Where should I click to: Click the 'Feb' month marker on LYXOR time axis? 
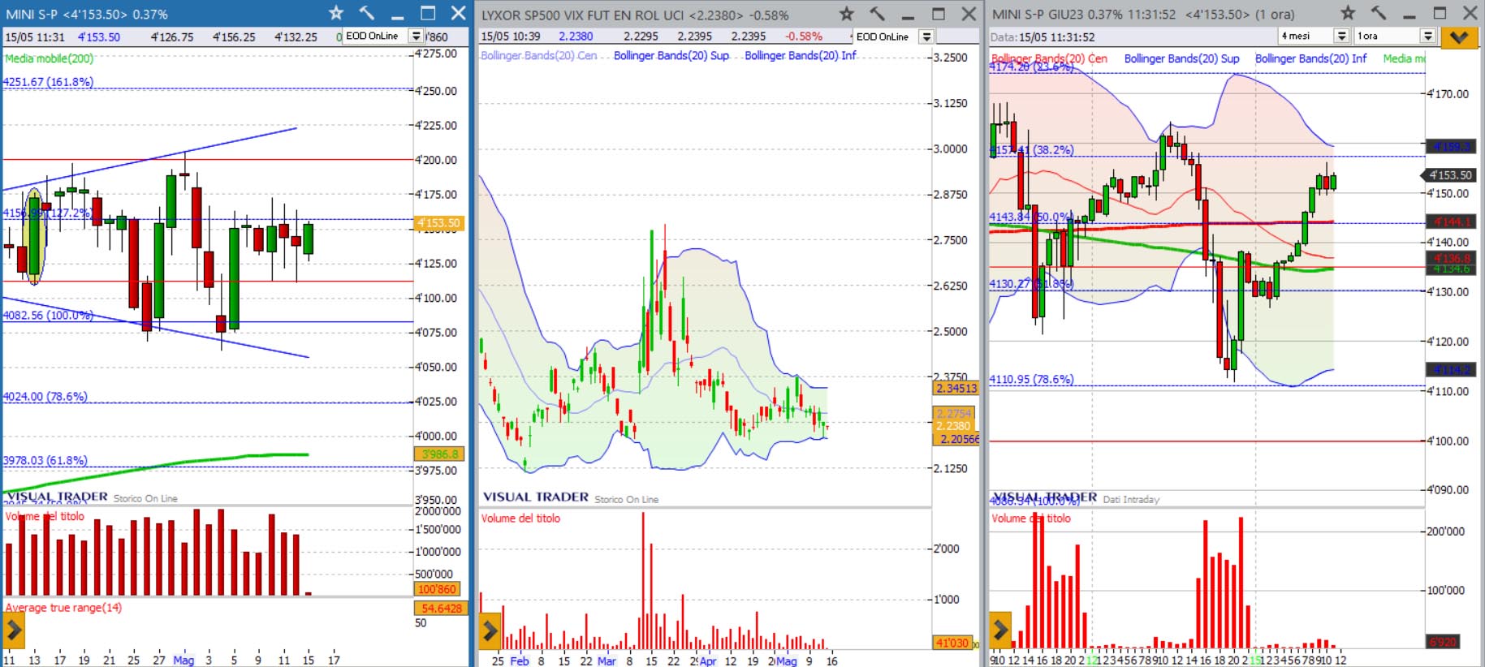[x=519, y=661]
